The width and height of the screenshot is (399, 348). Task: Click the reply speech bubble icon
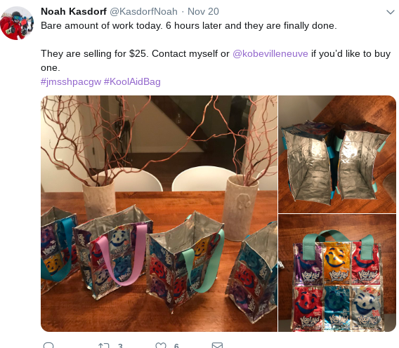(48, 345)
